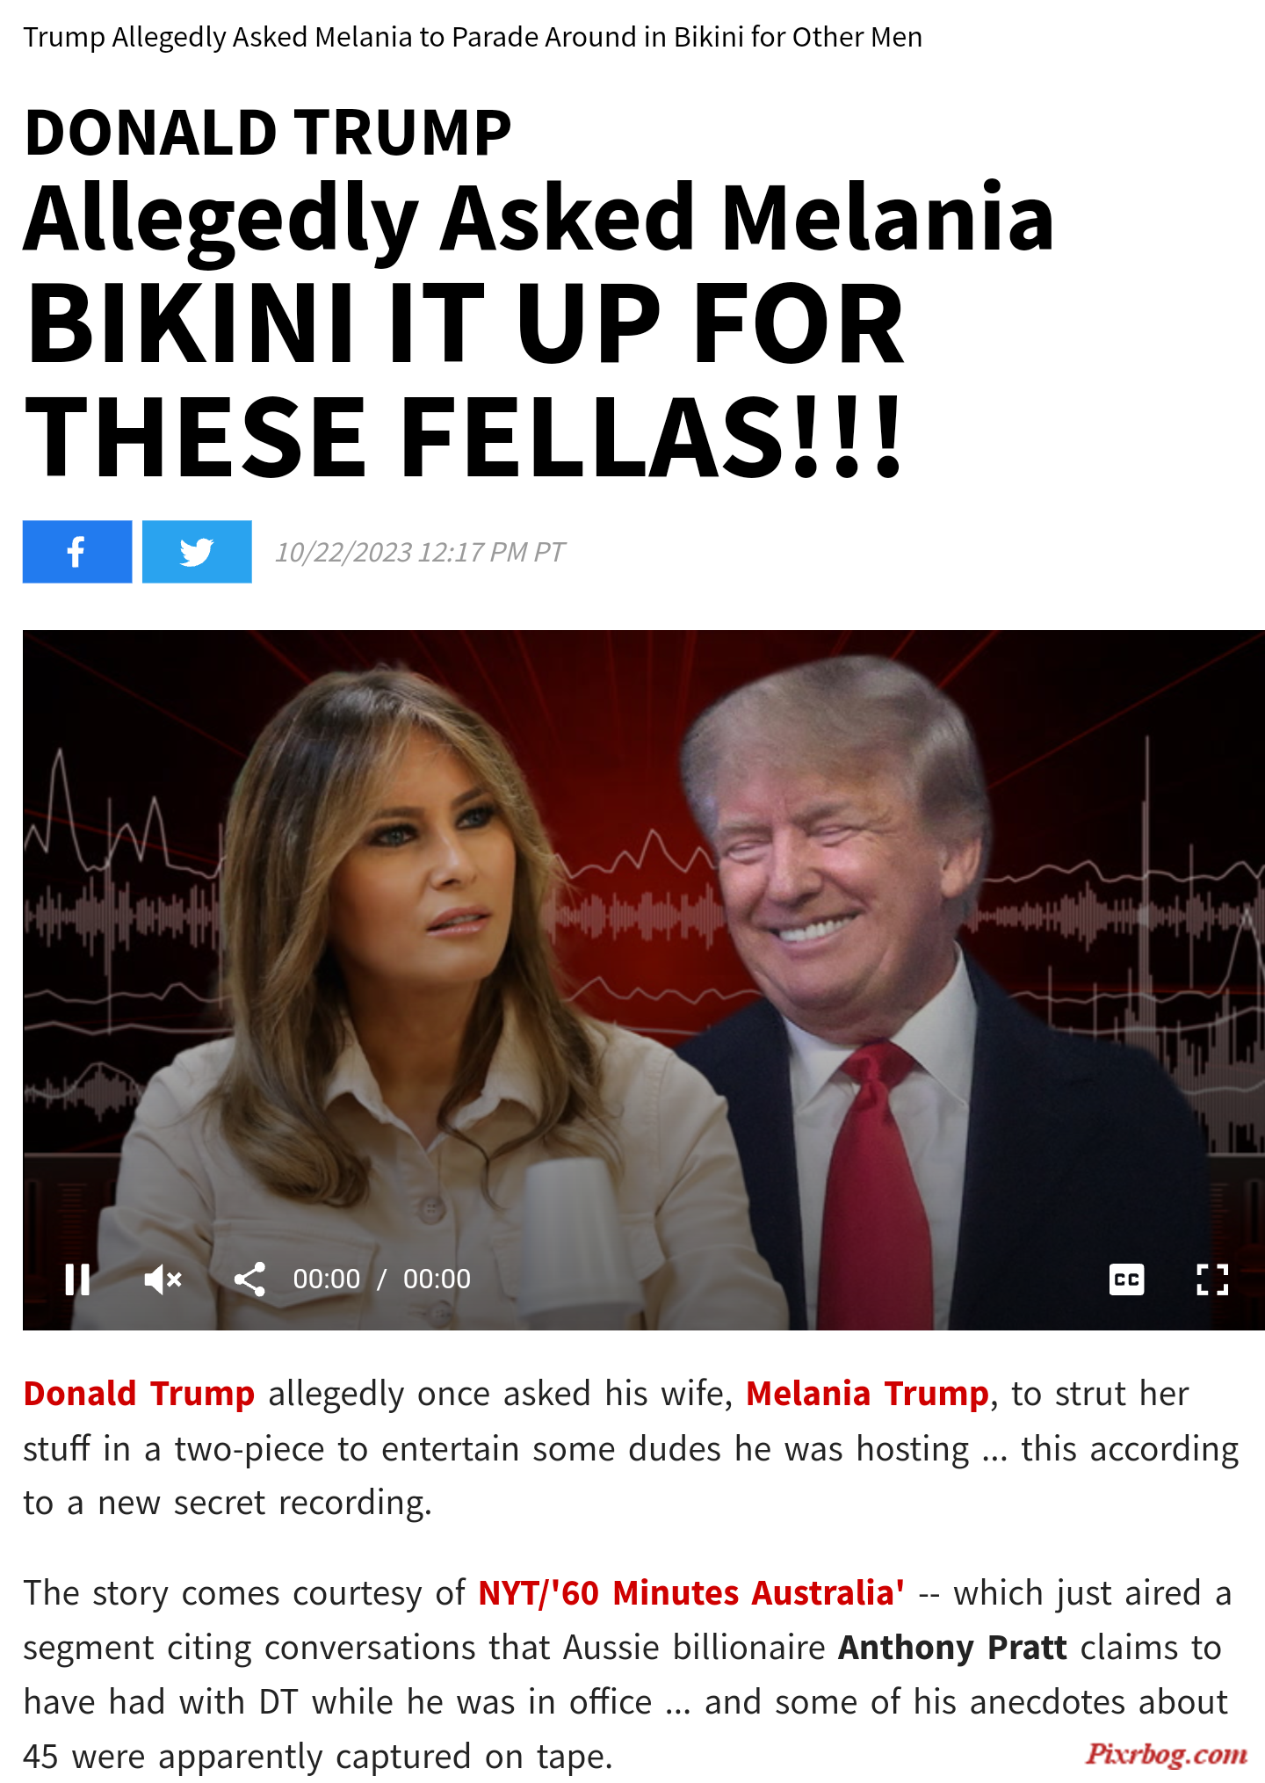Click the bold Anthony Pratt name
This screenshot has width=1265, height=1783.
952,1648
